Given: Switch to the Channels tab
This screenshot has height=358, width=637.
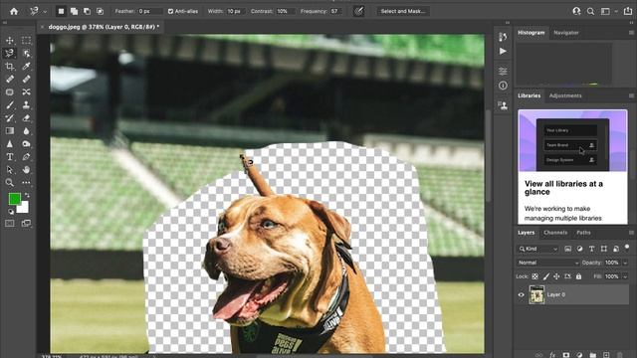Looking at the screenshot, I should 555,233.
